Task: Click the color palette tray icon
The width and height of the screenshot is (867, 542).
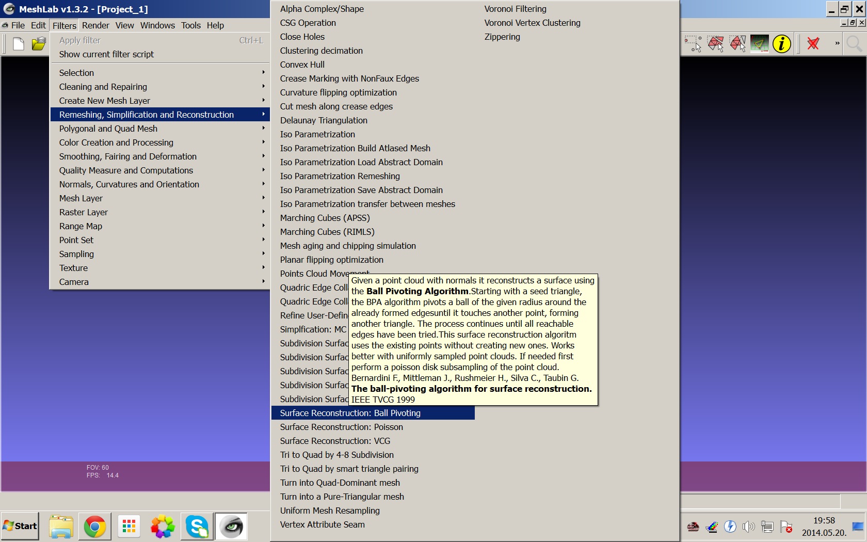Action: click(x=712, y=527)
